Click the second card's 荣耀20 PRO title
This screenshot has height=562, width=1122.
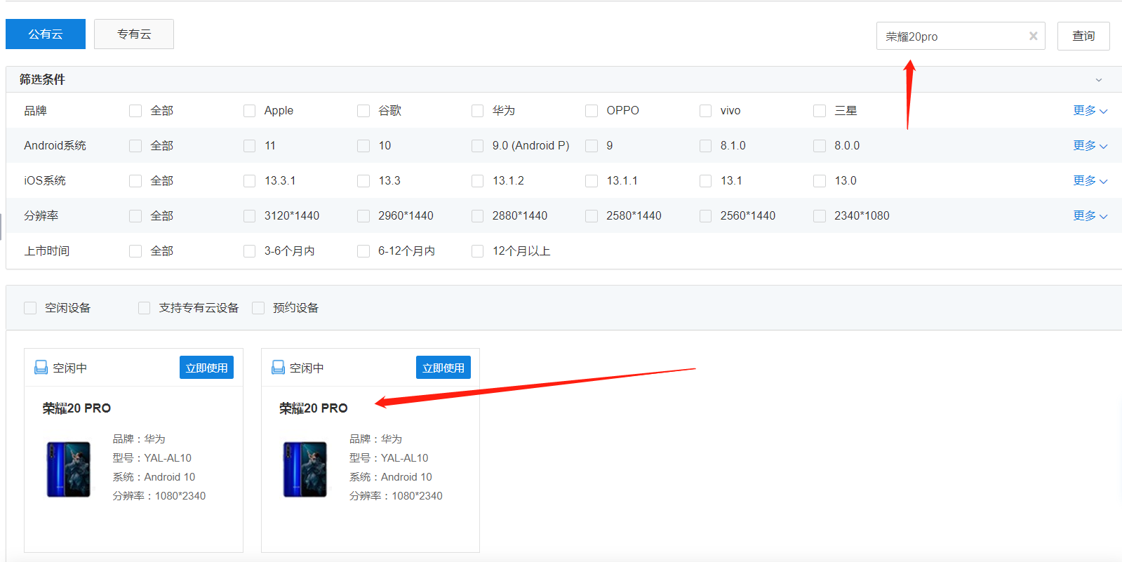click(313, 408)
